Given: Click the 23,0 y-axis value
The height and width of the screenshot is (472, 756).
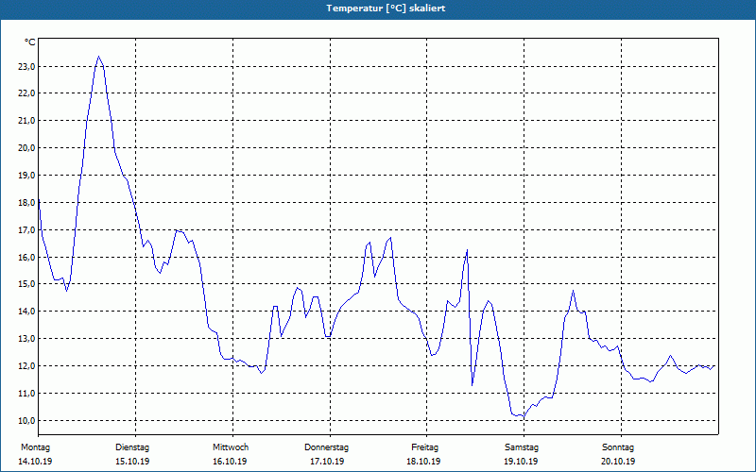Looking at the screenshot, I should [26, 66].
